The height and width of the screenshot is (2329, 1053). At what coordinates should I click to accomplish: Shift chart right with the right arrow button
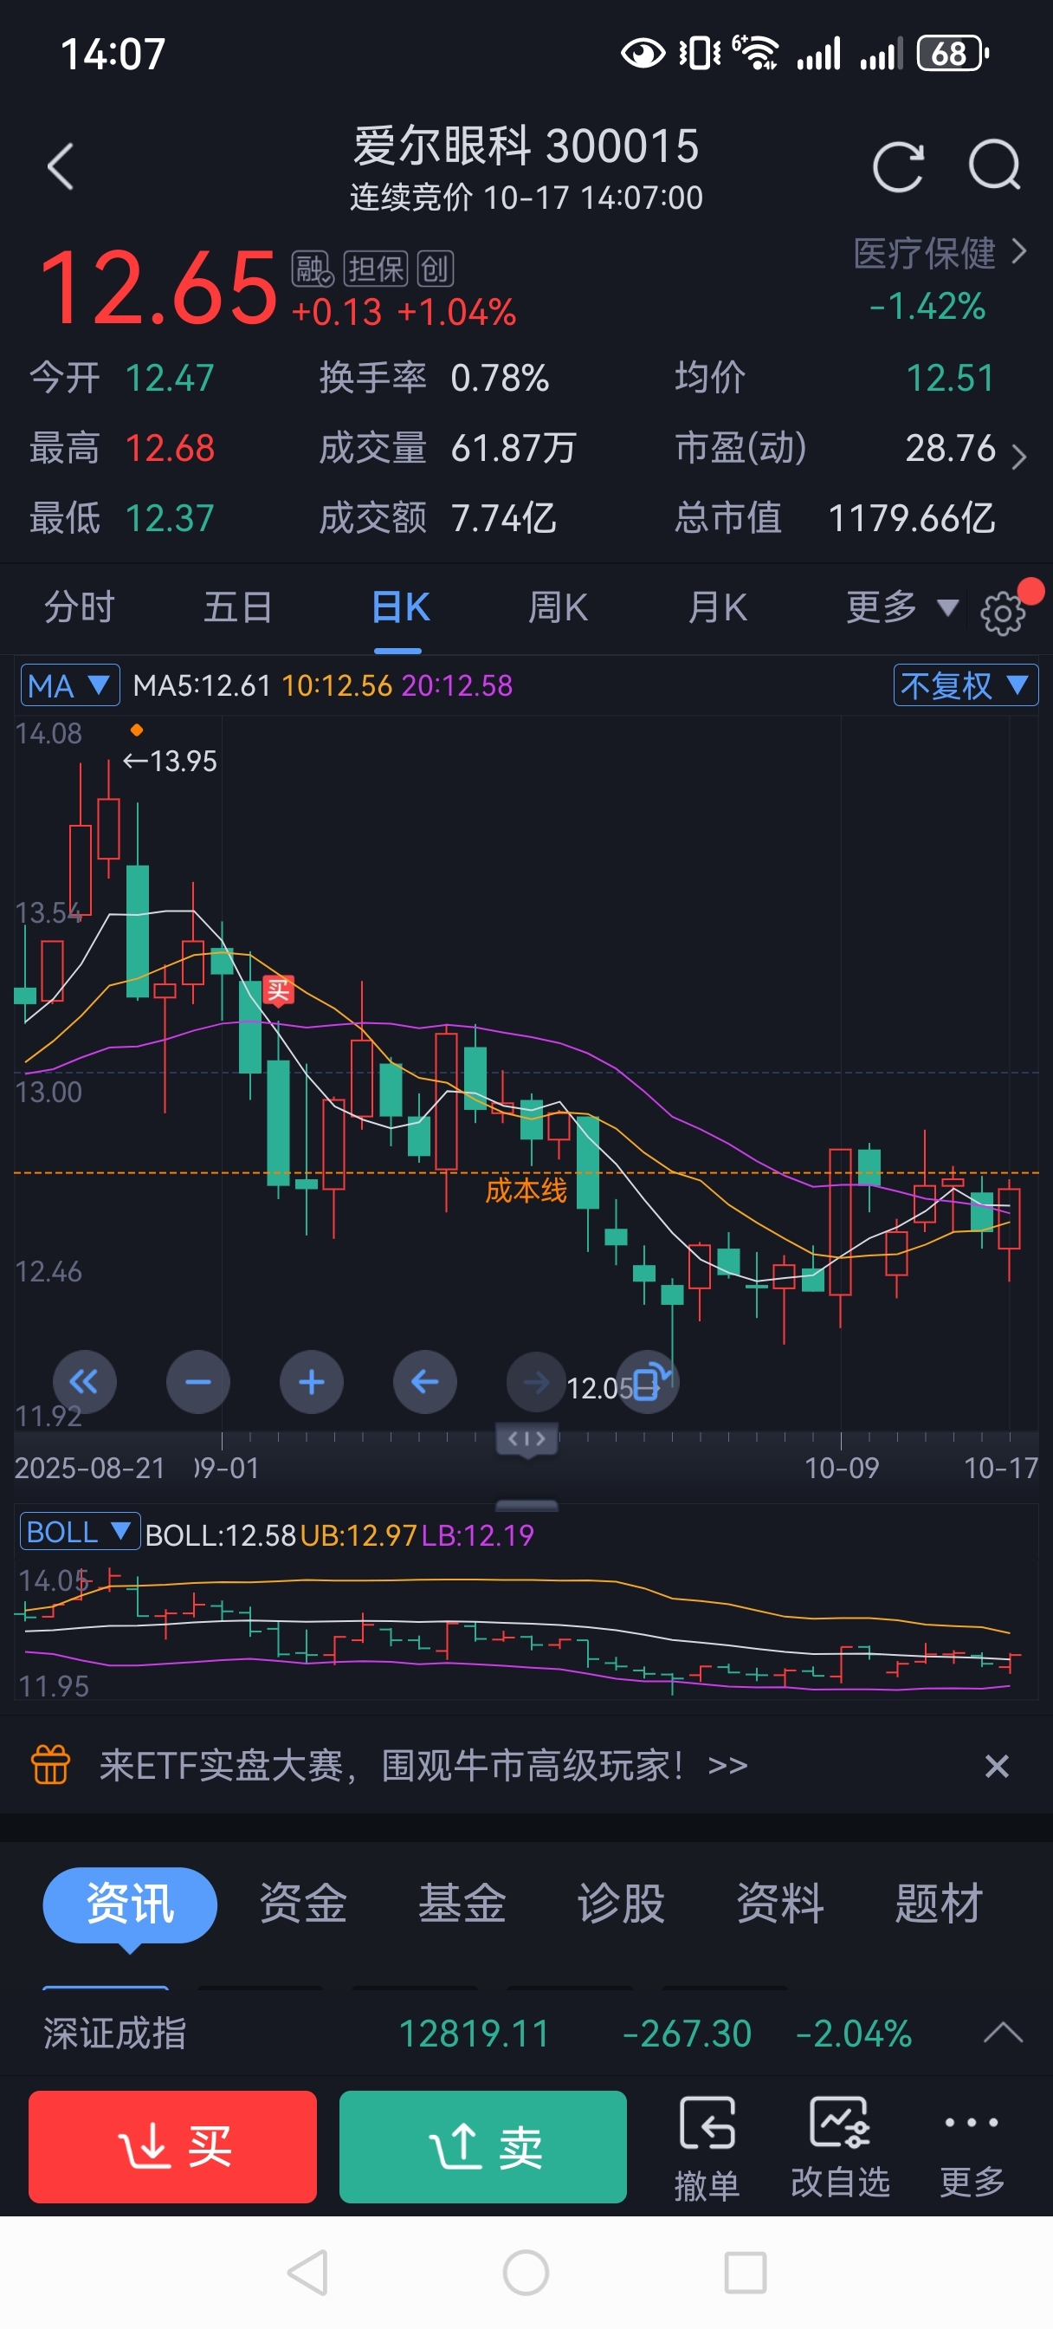click(536, 1381)
